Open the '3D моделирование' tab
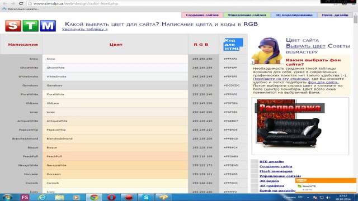The image size is (358, 201). pyautogui.click(x=294, y=15)
